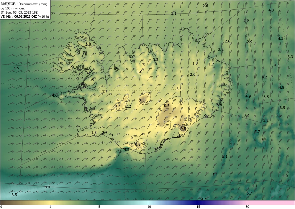Screen dimensions: 295x209
Task: Click the 3.2 value on the map
Action: coord(246,115)
